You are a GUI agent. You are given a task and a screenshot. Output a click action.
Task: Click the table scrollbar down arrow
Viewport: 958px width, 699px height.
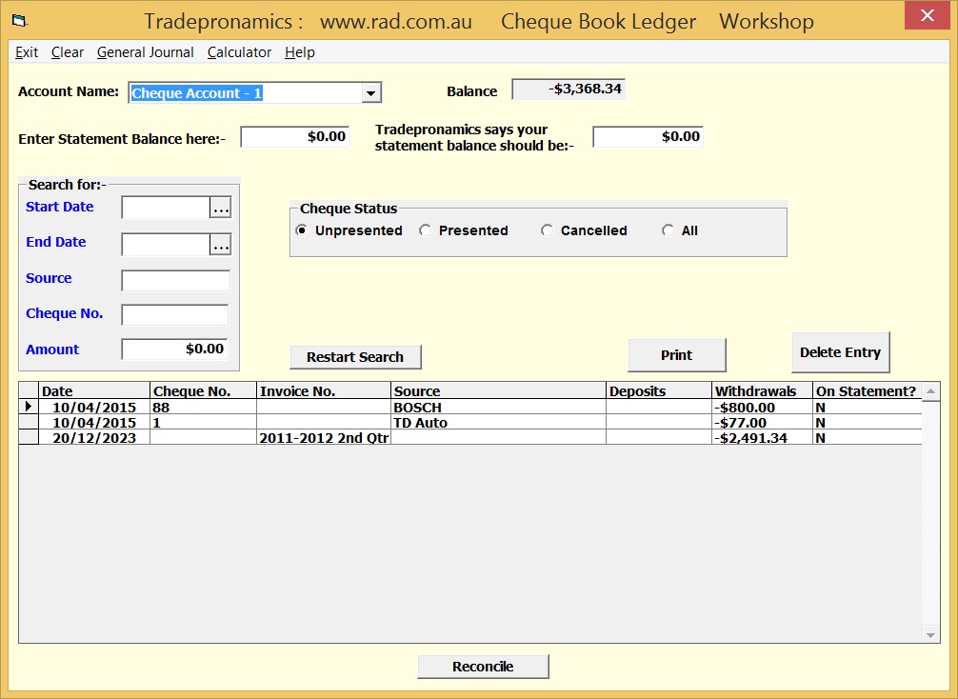point(931,635)
